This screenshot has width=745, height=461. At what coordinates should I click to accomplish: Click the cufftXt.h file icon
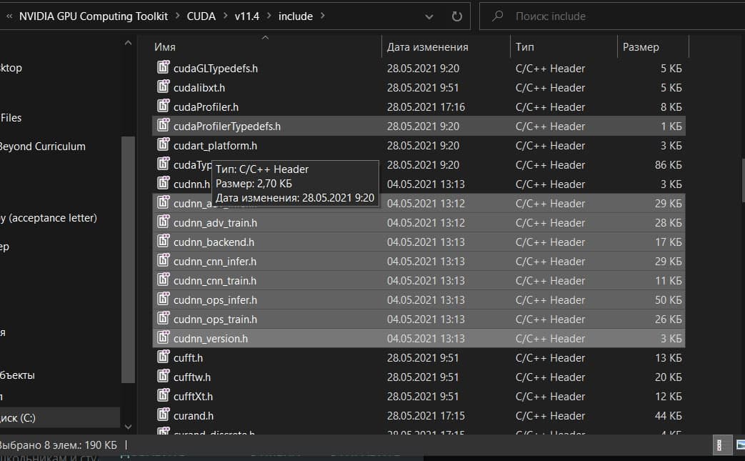click(x=164, y=397)
